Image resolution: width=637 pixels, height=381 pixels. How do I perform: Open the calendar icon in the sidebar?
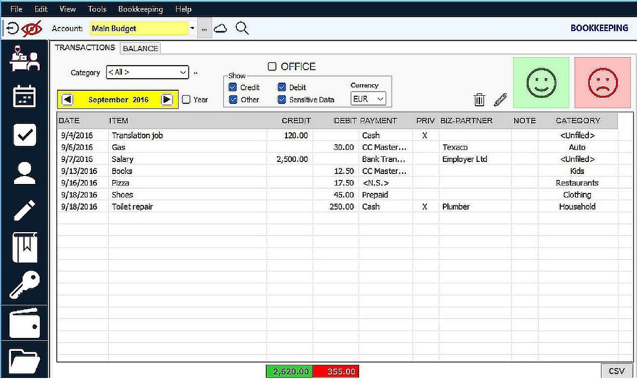[x=25, y=95]
